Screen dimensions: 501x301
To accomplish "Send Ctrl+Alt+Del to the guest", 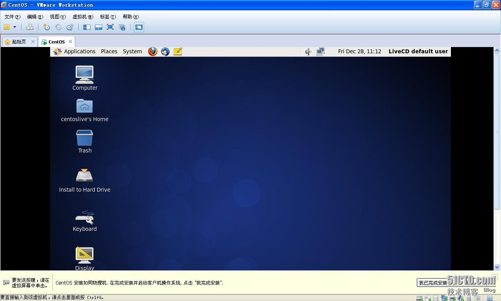I will click(x=29, y=27).
